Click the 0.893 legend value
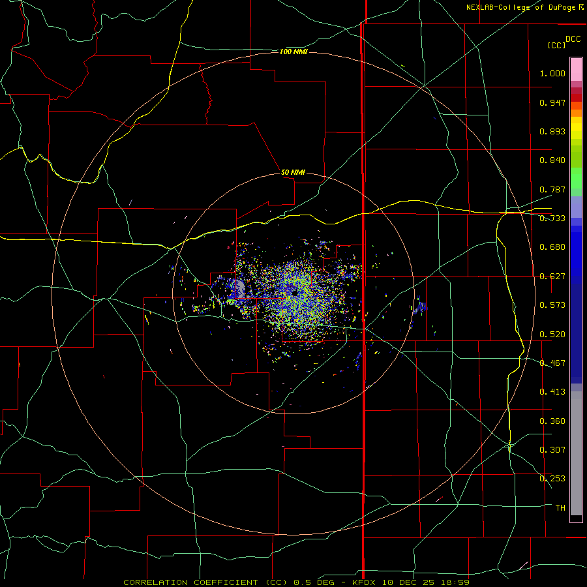The width and height of the screenshot is (587, 587). pyautogui.click(x=552, y=131)
